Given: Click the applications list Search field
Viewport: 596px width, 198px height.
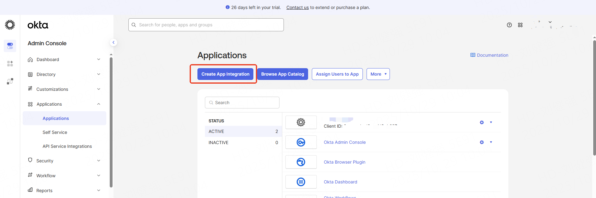Looking at the screenshot, I should point(242,103).
